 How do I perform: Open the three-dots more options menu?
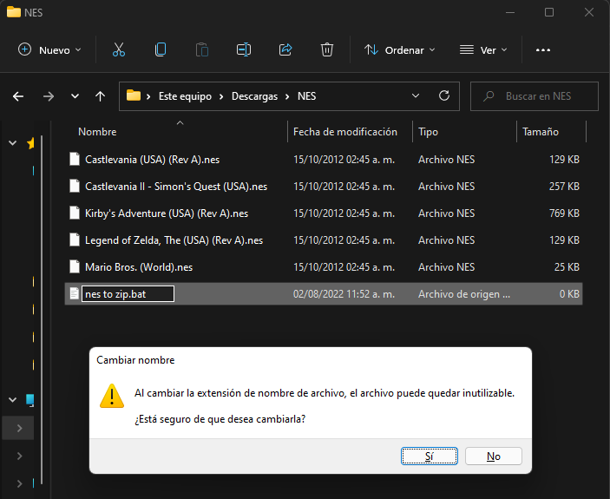[542, 50]
